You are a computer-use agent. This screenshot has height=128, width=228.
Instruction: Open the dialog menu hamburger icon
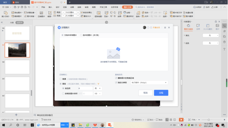[x=165, y=27]
